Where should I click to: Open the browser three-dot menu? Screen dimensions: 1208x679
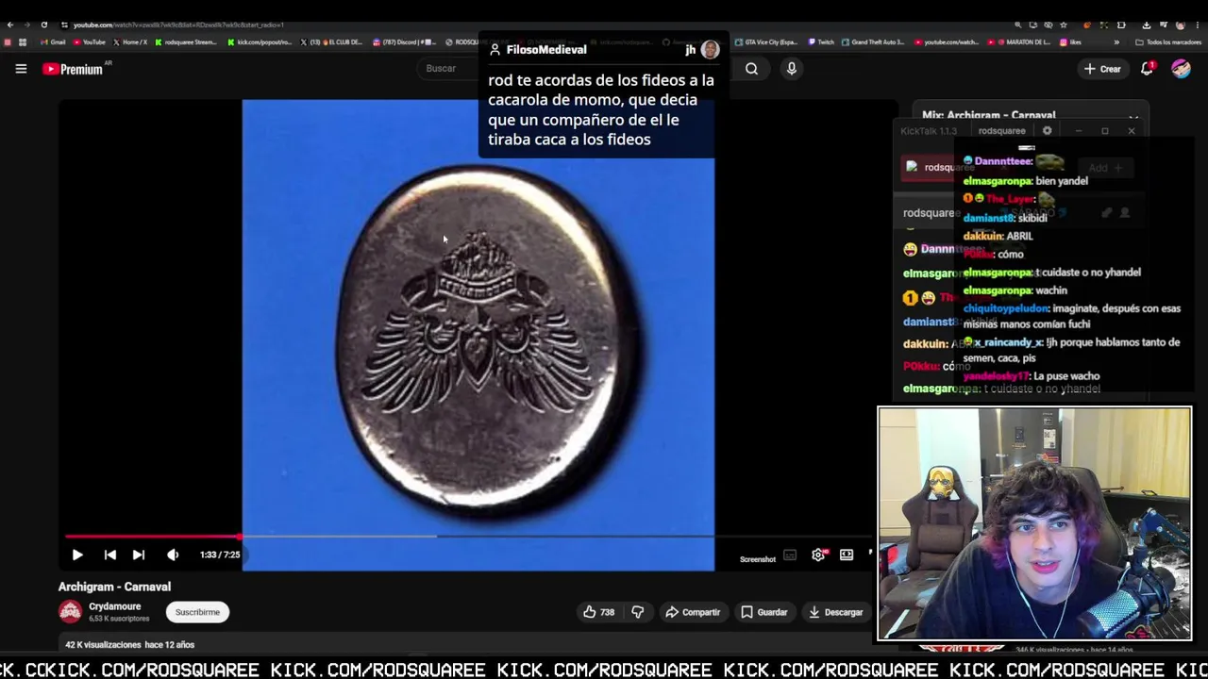[1196, 25]
